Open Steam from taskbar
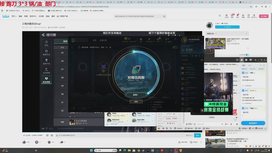 [x=143, y=150]
